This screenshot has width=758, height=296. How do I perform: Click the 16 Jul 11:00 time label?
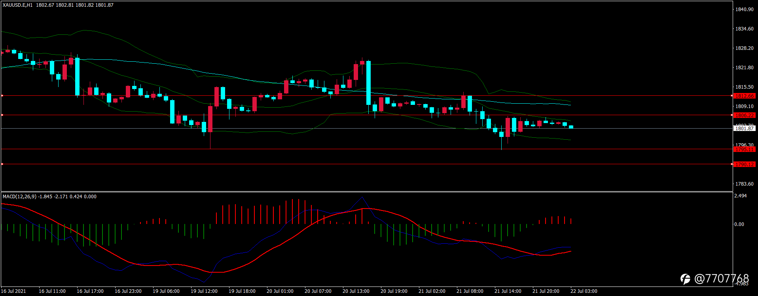pyautogui.click(x=52, y=291)
